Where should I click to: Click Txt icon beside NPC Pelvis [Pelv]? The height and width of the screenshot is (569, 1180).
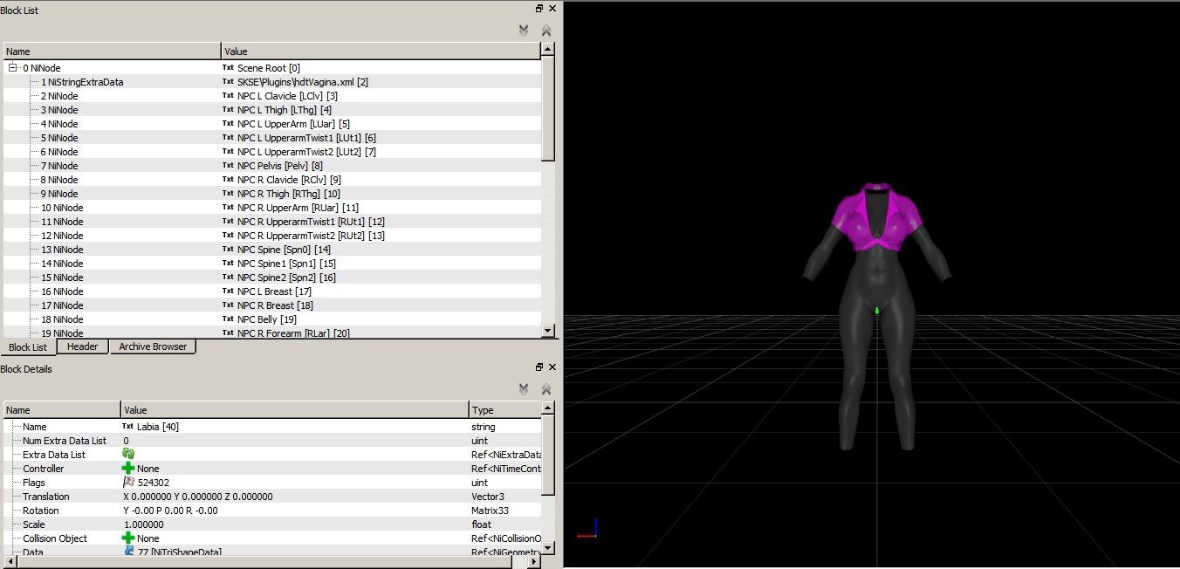228,166
